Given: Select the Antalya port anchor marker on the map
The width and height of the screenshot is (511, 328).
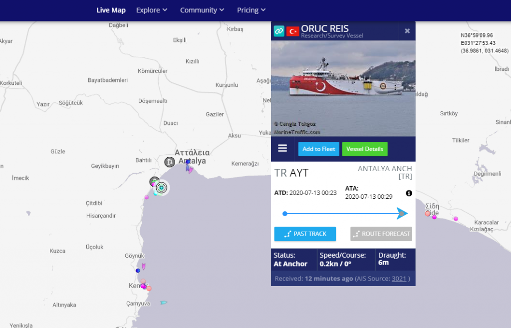Looking at the screenshot, I should click(x=170, y=162).
